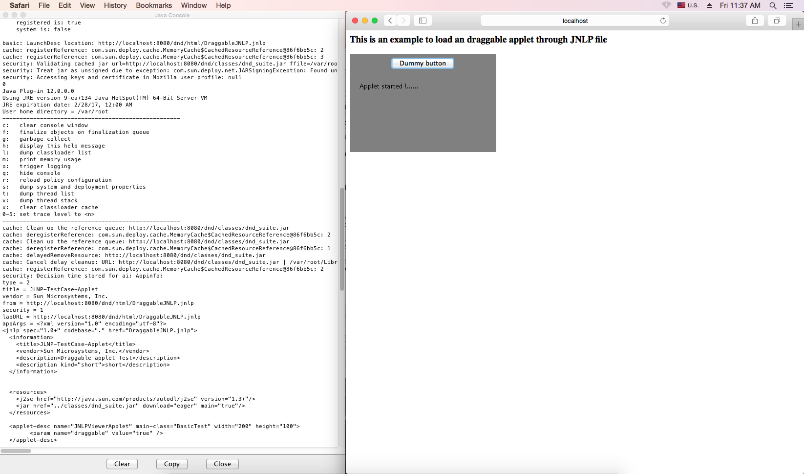Copy the Java Console text
This screenshot has width=804, height=474.
pyautogui.click(x=171, y=464)
